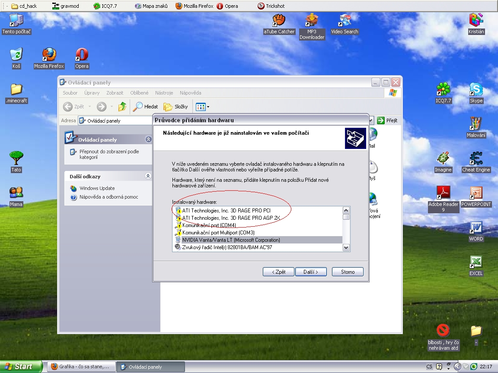This screenshot has height=373, width=498.
Task: Open Složky folders view in toolbar
Action: coord(176,107)
